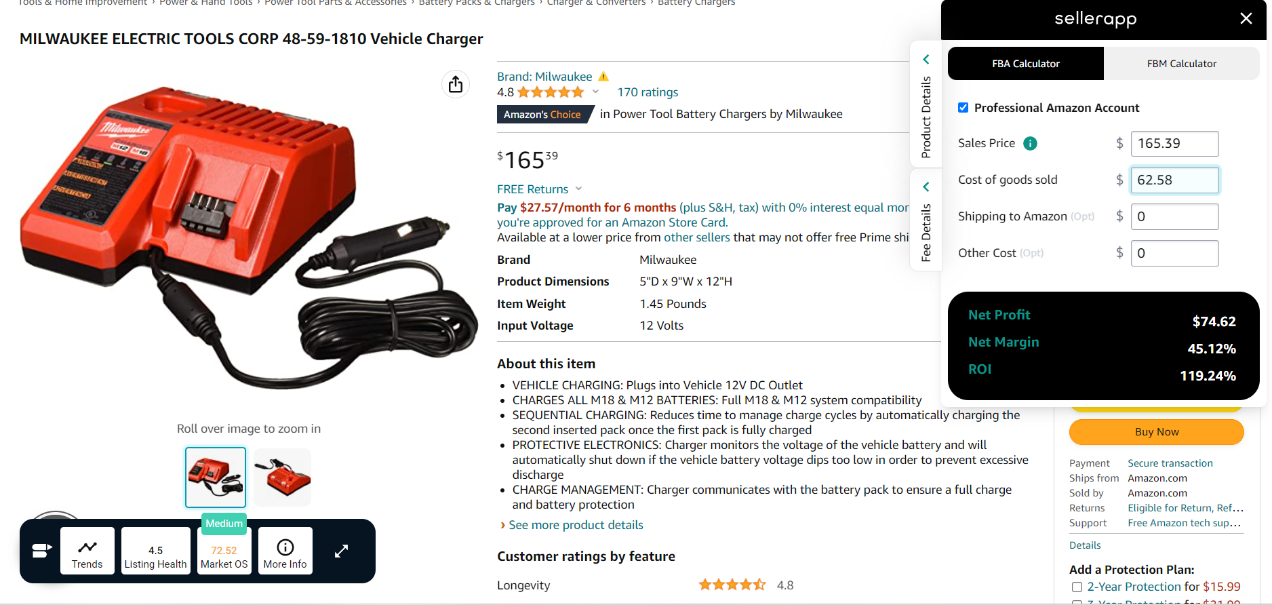Image resolution: width=1272 pixels, height=605 pixels.
Task: Click the SellerApp logo icon in toolbar
Action: point(42,551)
